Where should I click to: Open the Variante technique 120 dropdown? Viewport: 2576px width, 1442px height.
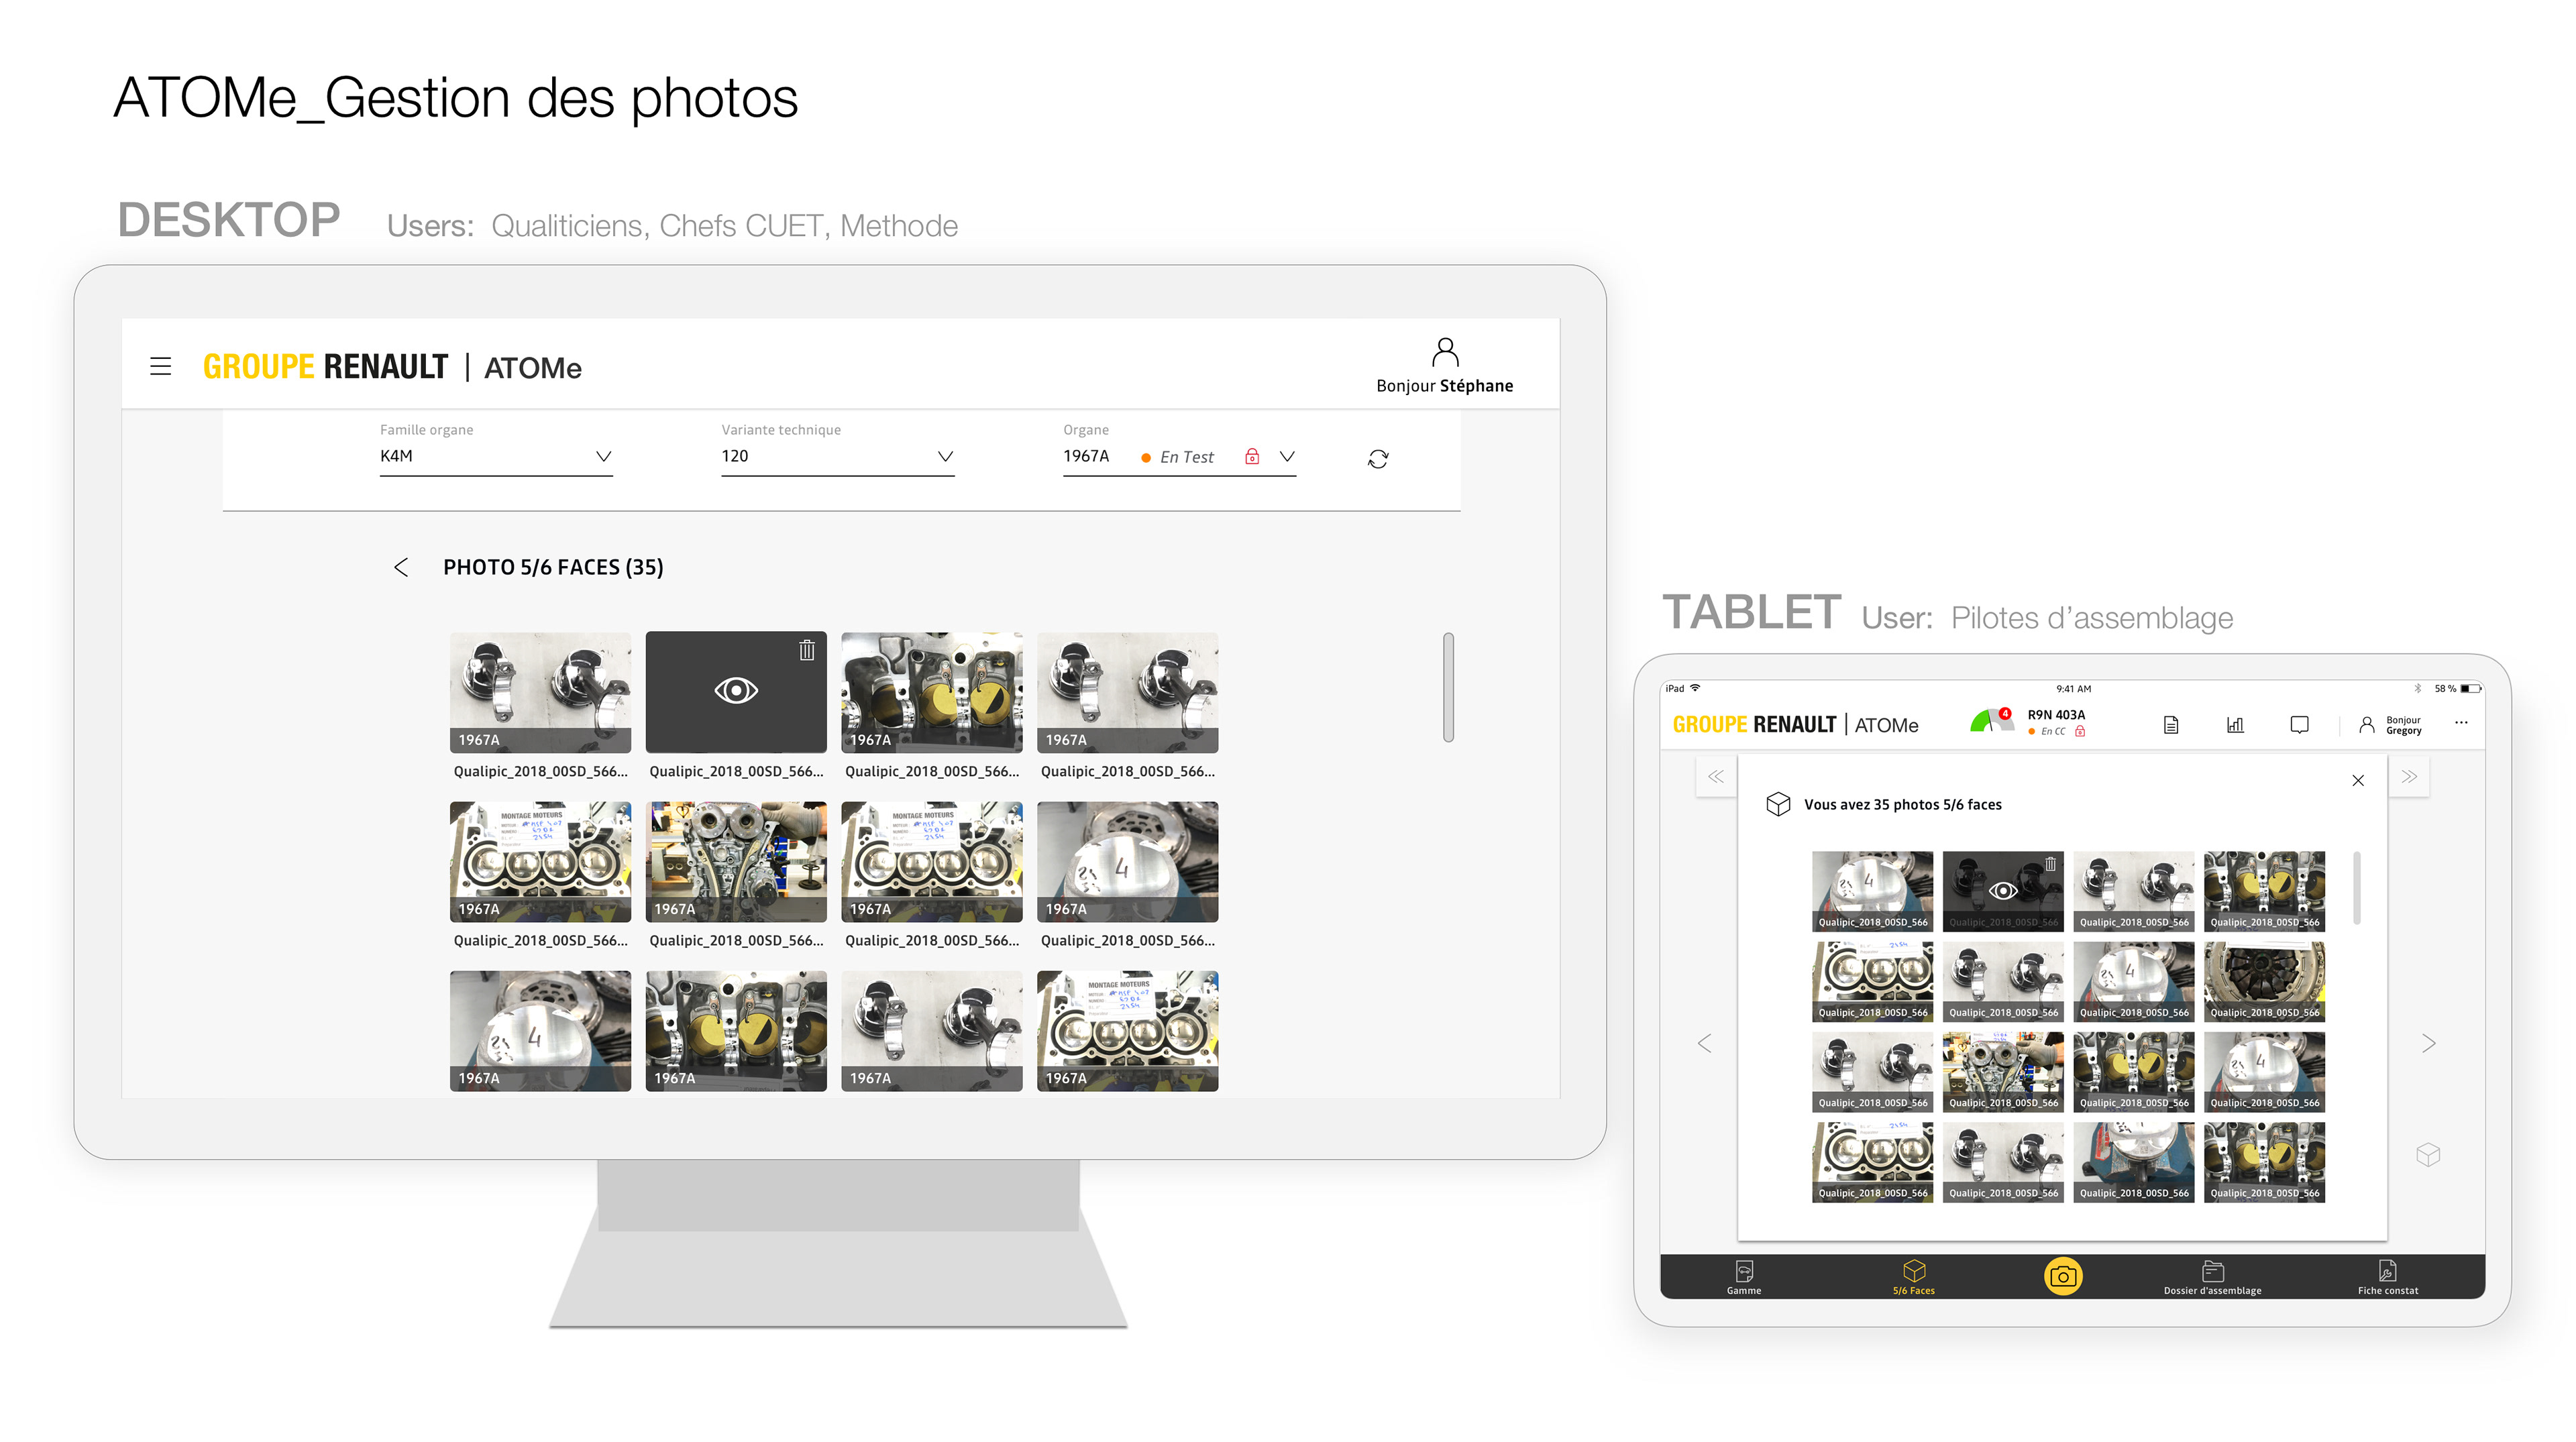coord(945,456)
